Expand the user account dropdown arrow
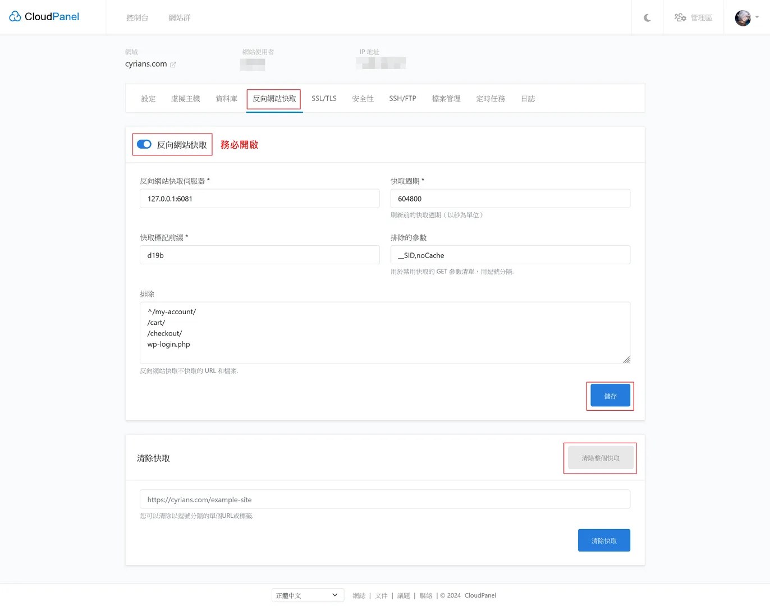This screenshot has height=606, width=770. 757,17
